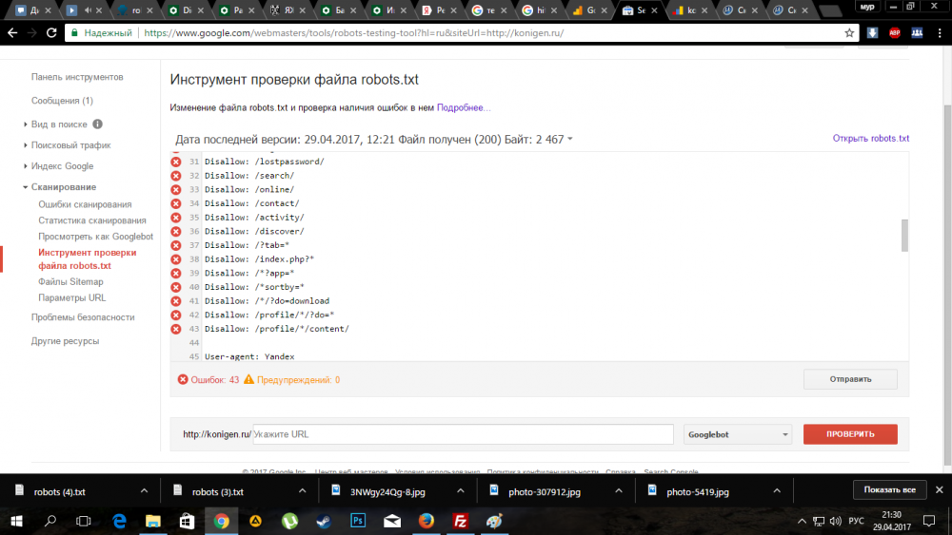Expand Вид в поиске section
Image resolution: width=952 pixels, height=535 pixels.
coord(26,124)
